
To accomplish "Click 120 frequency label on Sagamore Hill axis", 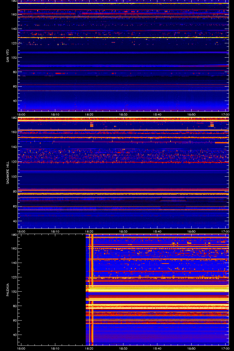I will tap(14, 162).
